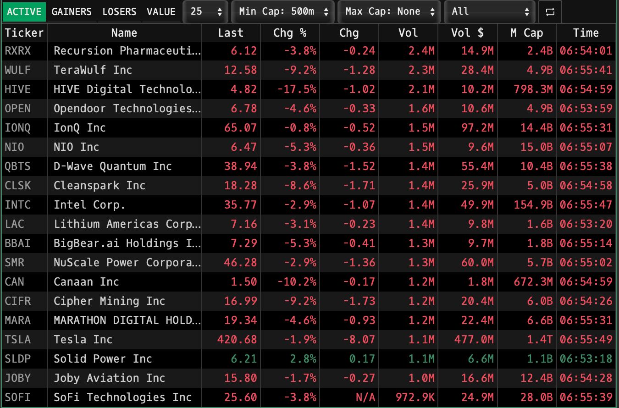Click the refresh/loop icon button
The image size is (619, 408).
[x=550, y=11]
